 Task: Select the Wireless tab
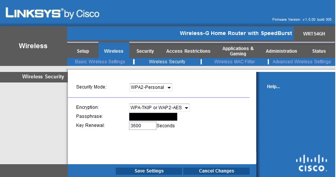(114, 51)
